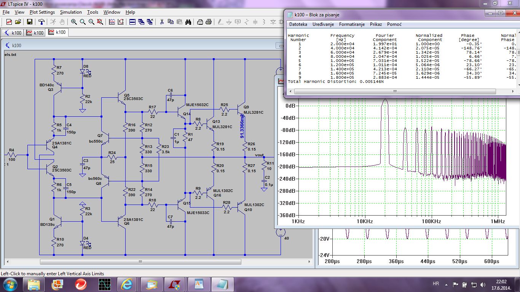Select the label net tool icon
Image resolution: width=520 pixels, height=292 pixels.
click(238, 22)
